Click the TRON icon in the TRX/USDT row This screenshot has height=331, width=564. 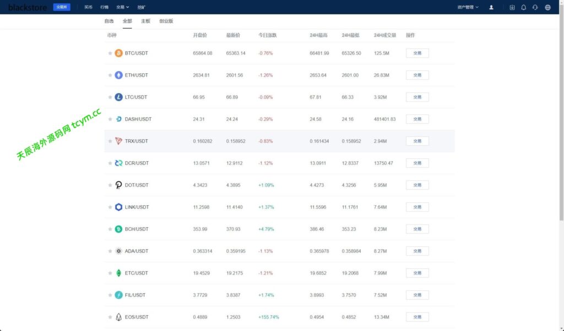tap(118, 141)
